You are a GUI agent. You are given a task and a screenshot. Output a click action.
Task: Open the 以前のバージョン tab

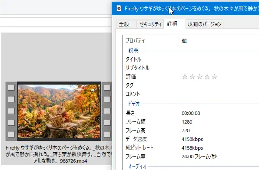click(205, 24)
